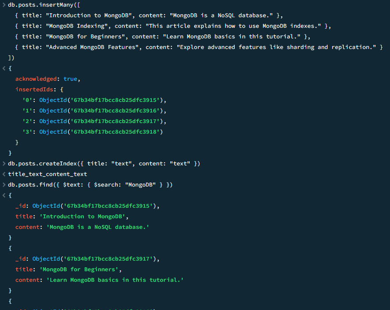Click the 'MongoDB for Beginners' result title

click(80, 269)
